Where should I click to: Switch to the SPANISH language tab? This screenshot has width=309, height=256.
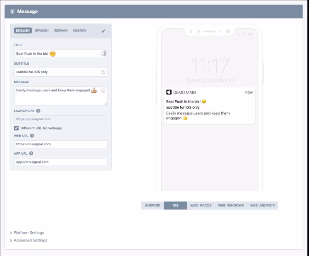(42, 30)
